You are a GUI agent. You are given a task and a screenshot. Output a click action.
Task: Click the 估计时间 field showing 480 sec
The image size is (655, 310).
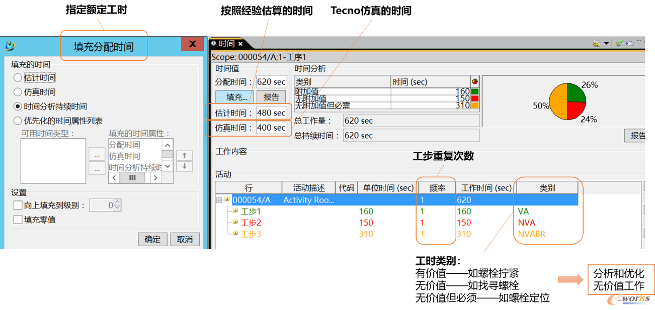(x=271, y=113)
